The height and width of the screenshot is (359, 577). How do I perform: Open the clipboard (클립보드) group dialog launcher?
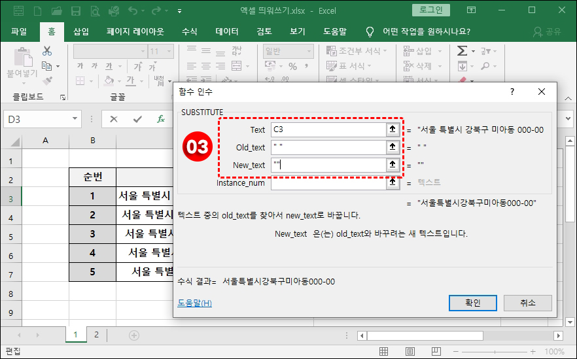pyautogui.click(x=63, y=97)
